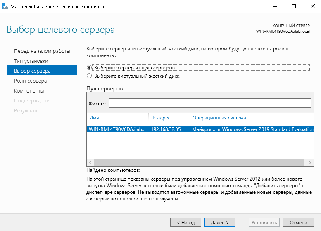This screenshot has width=321, height=231.
Task: Select the 'Выбор сервера' sidebar item
Action: [32, 71]
